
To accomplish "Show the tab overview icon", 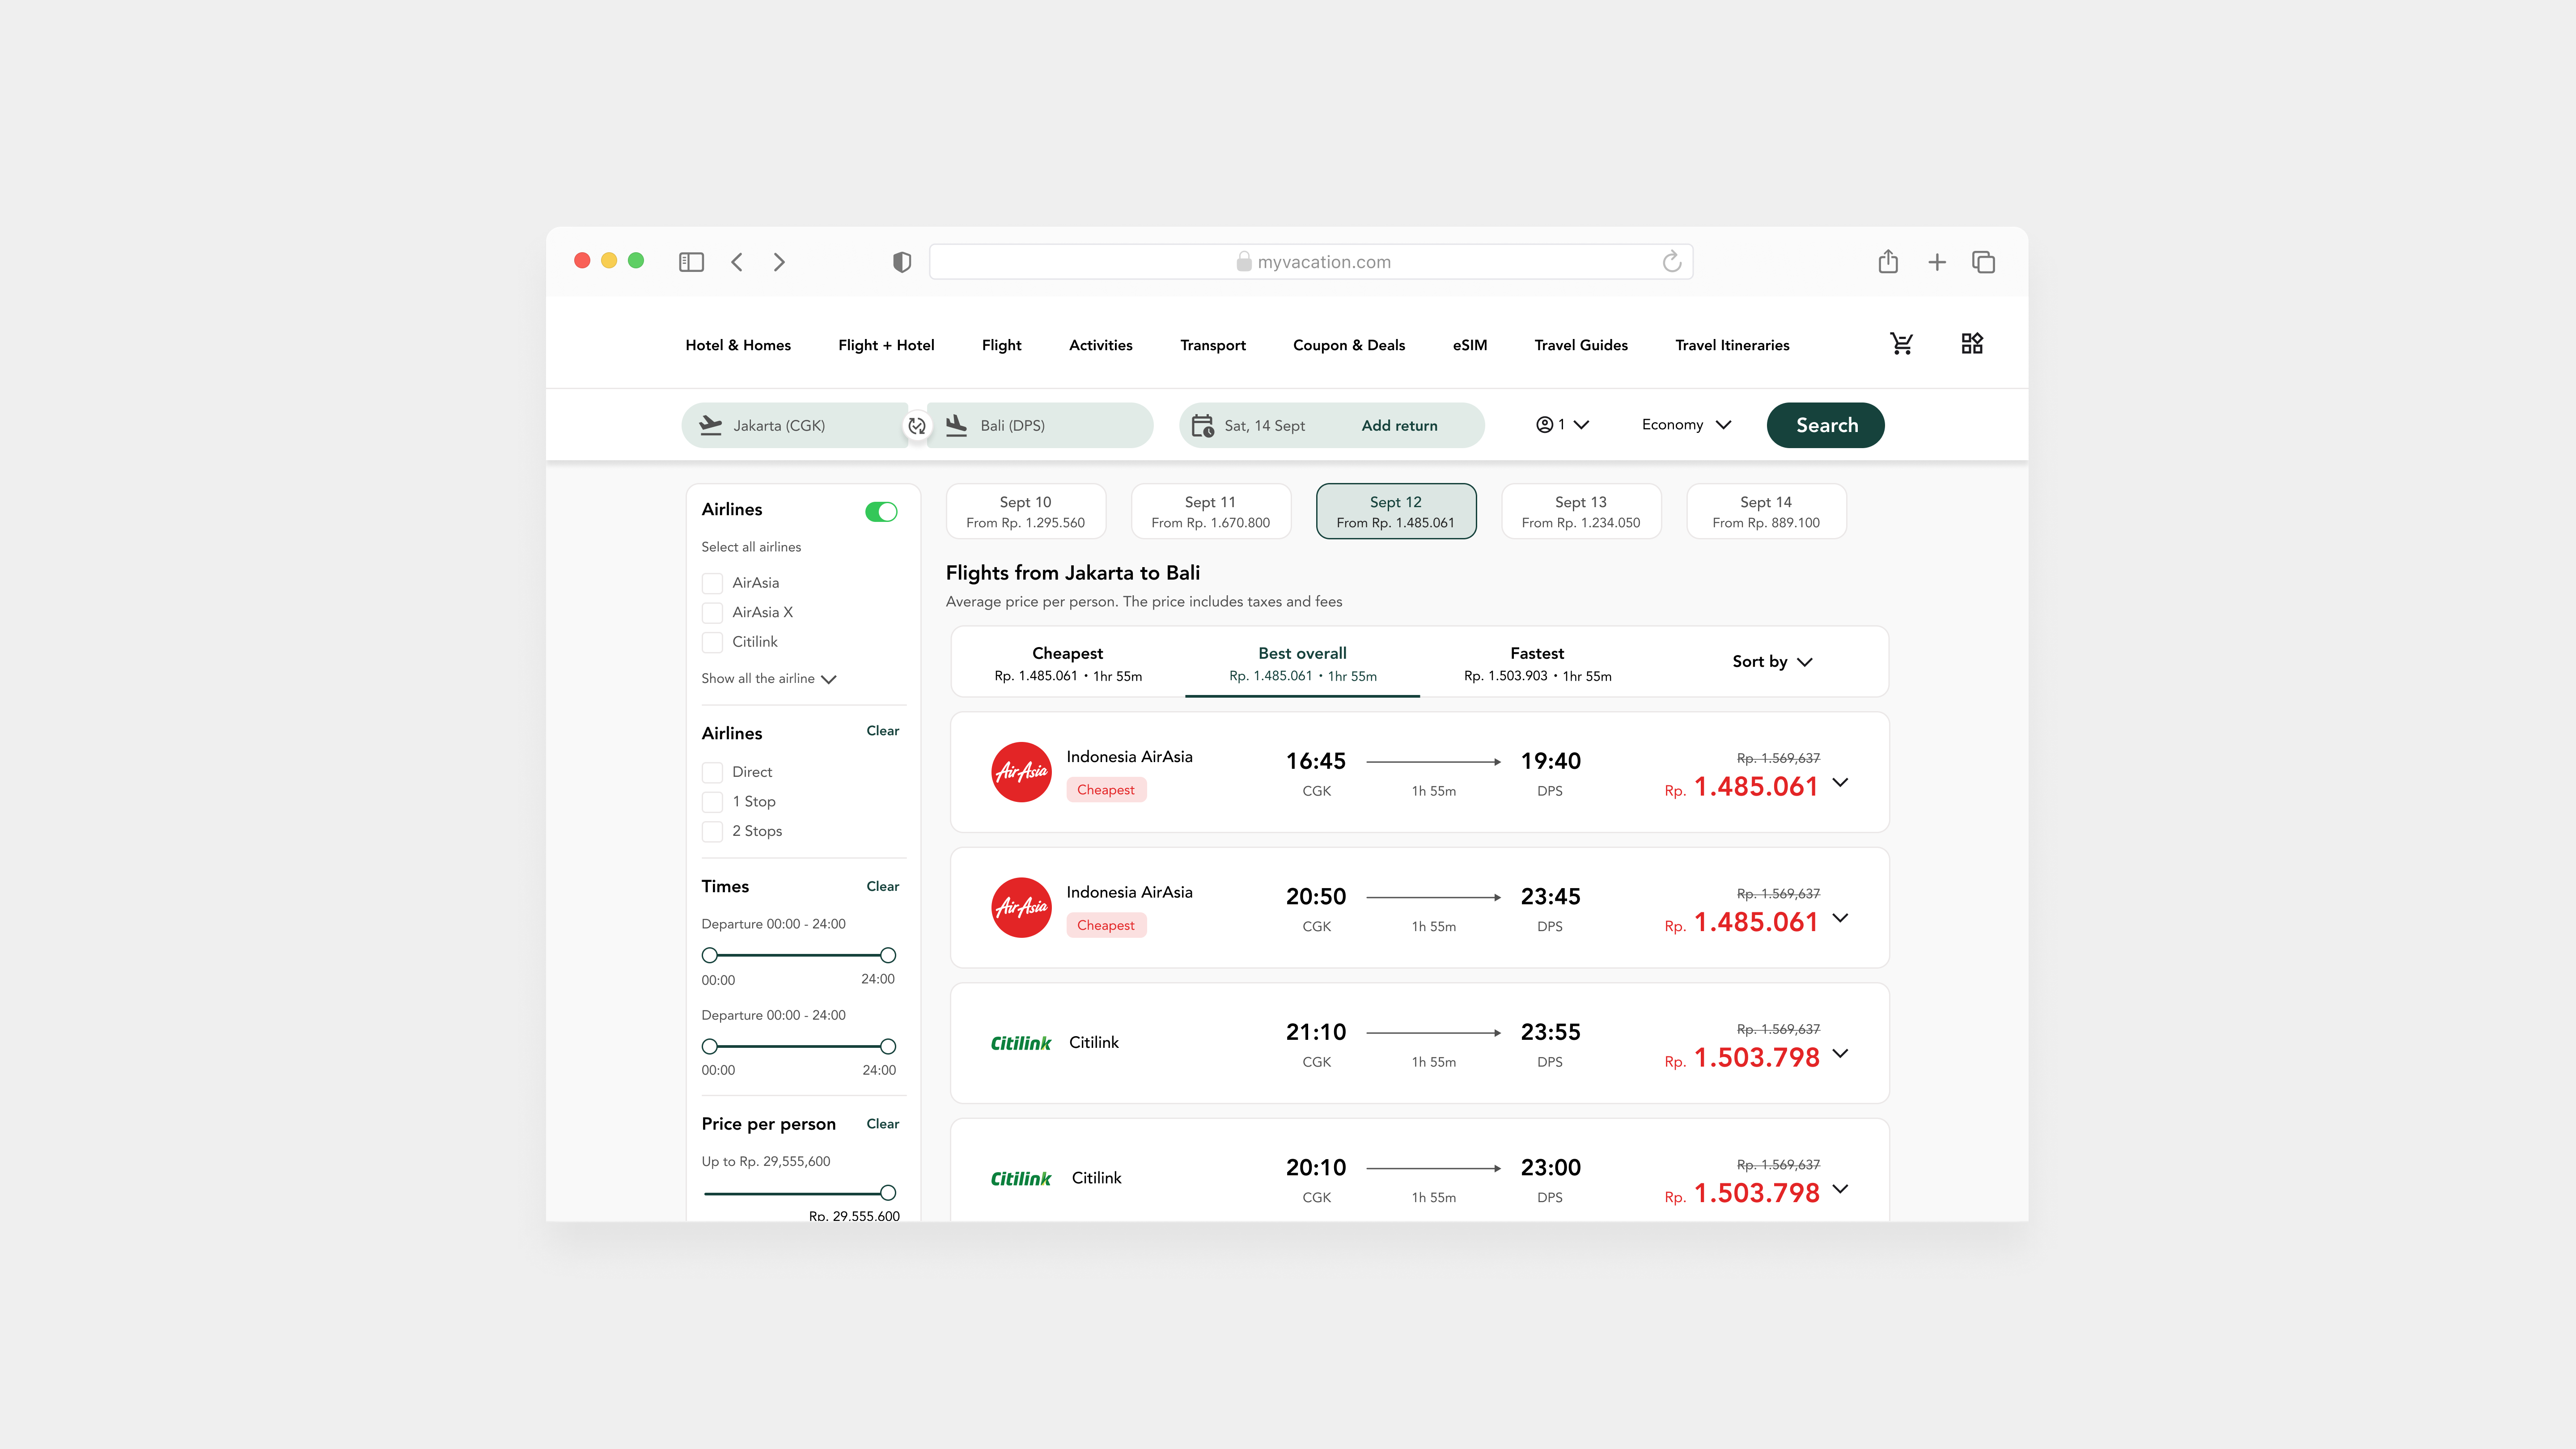I will (1984, 262).
